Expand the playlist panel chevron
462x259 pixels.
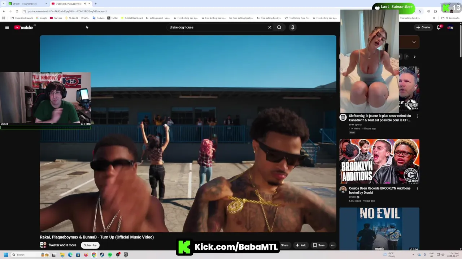pos(414,42)
